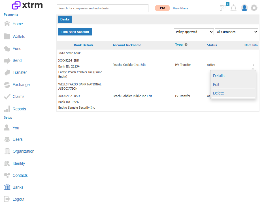Click the Send arrow icon

click(x=7, y=60)
